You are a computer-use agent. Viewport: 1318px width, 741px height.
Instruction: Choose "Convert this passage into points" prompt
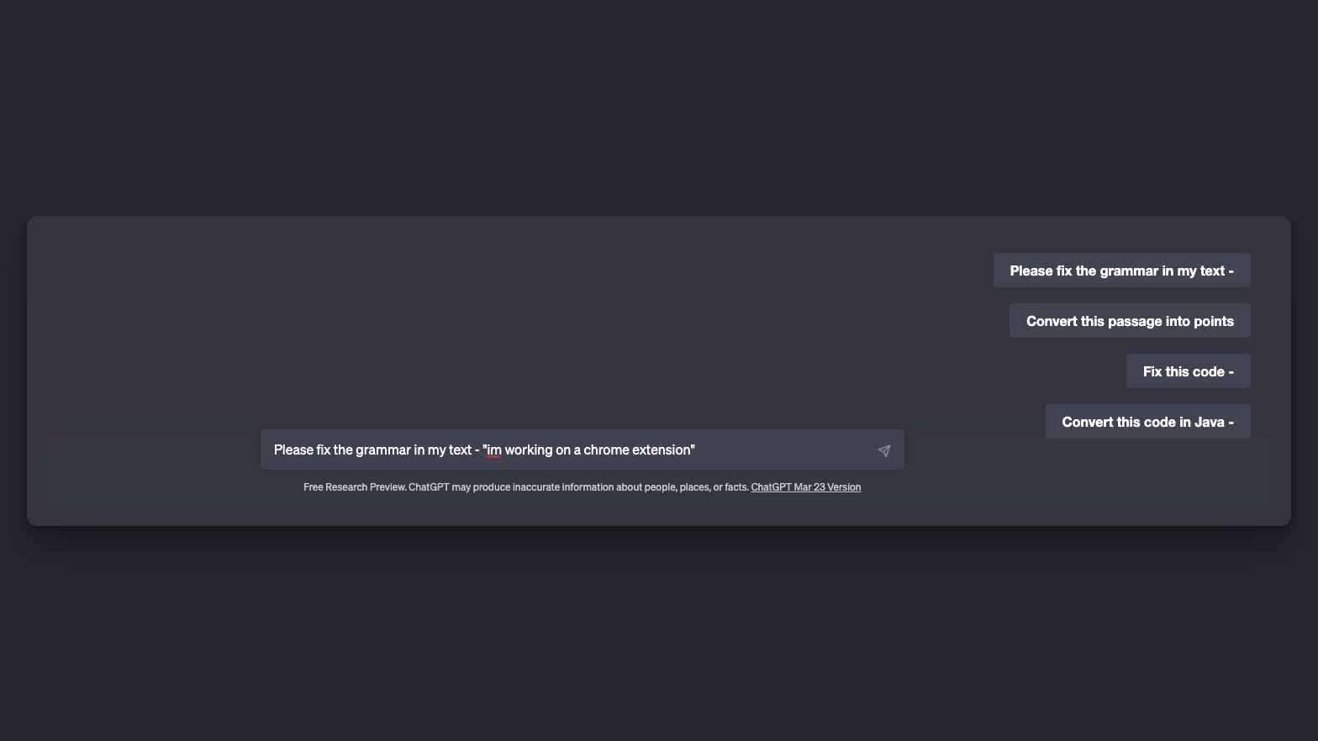click(1129, 321)
